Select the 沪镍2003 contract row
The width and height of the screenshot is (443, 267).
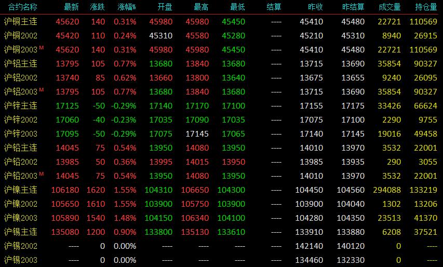[221, 218]
